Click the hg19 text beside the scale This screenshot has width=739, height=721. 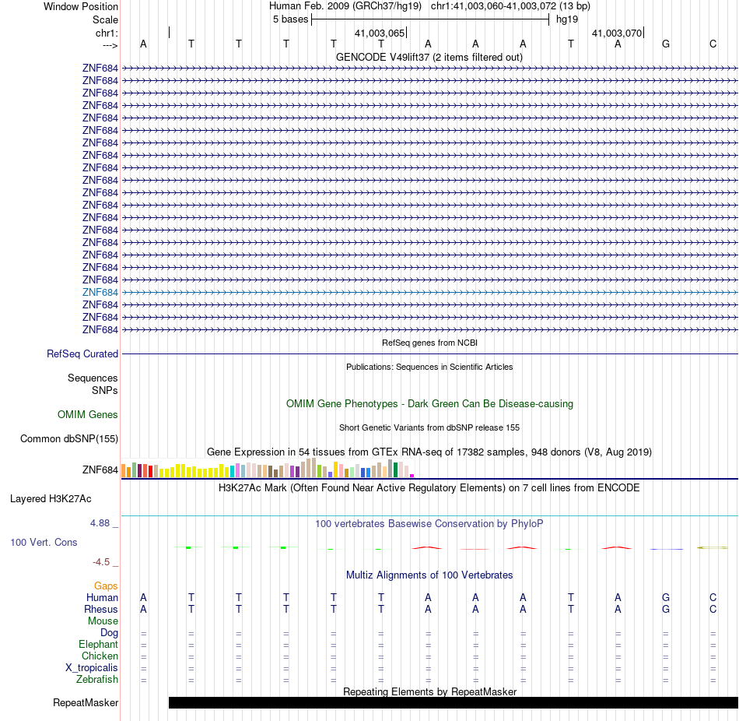tap(567, 19)
